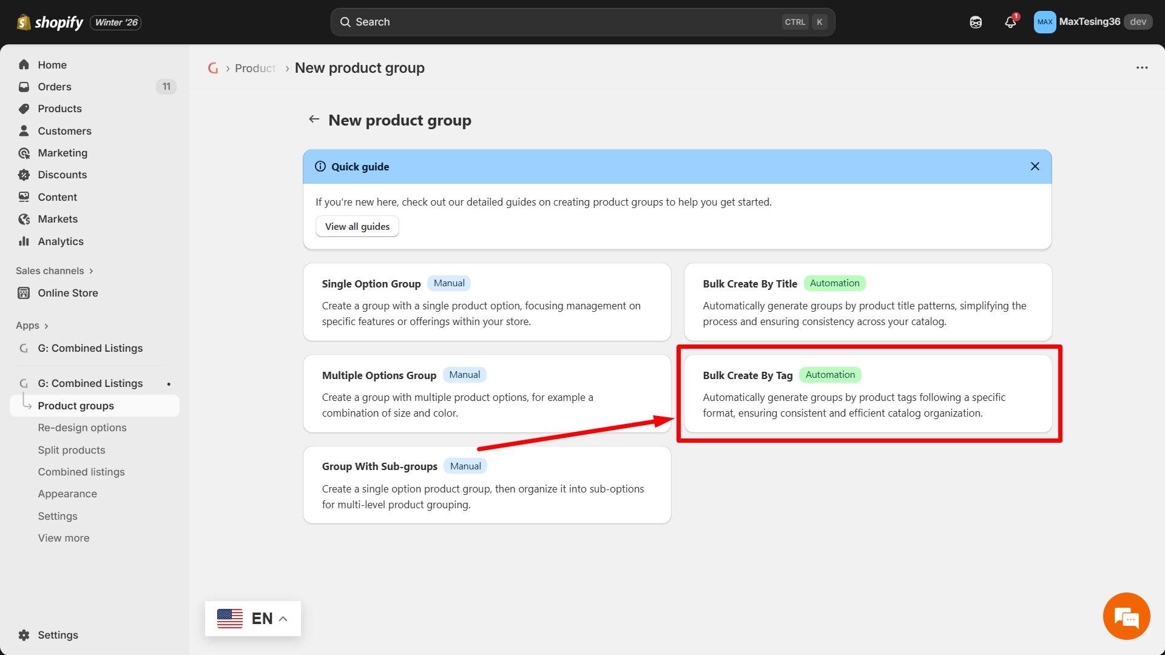The width and height of the screenshot is (1165, 655).
Task: Dismiss the Quick guide banner
Action: (x=1035, y=166)
